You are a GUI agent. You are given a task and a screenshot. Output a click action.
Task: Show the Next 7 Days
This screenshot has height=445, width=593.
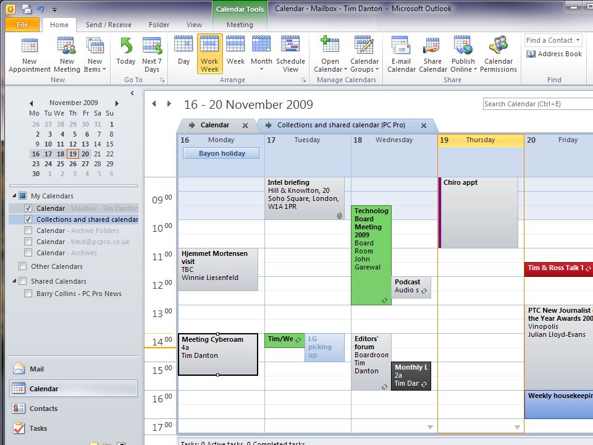152,54
